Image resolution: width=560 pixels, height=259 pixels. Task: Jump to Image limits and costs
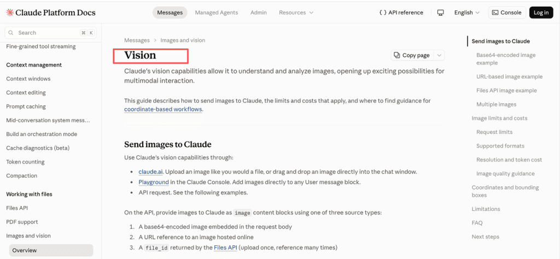pyautogui.click(x=499, y=119)
